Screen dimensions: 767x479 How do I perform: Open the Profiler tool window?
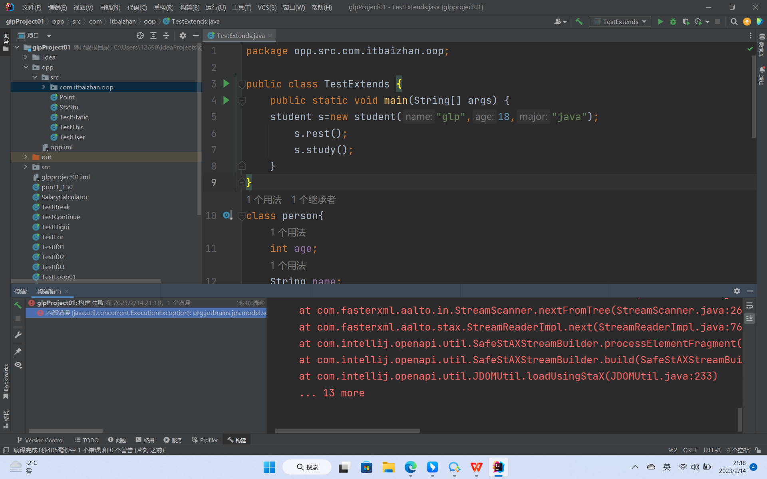click(205, 440)
